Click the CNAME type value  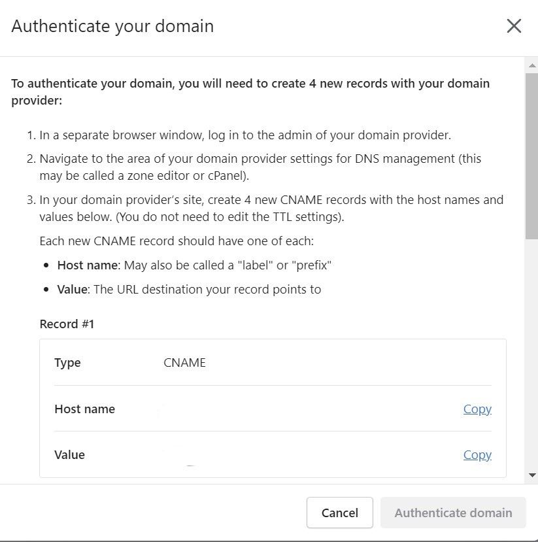[x=184, y=363]
